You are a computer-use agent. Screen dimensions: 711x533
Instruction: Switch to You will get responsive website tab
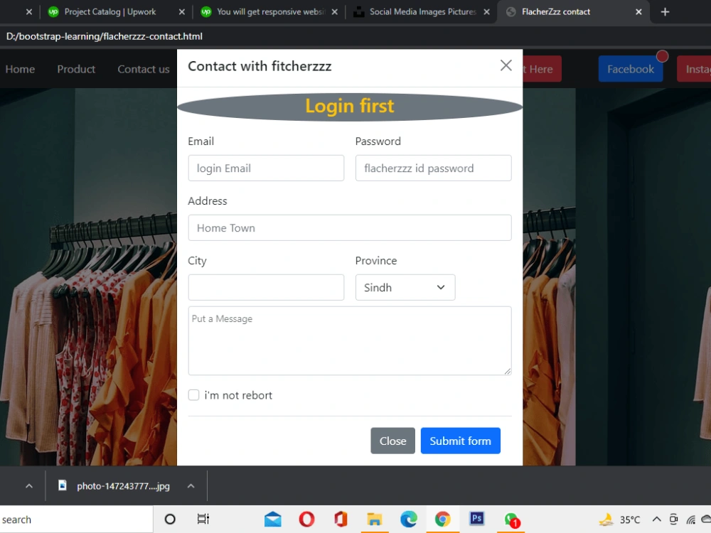[x=271, y=12]
